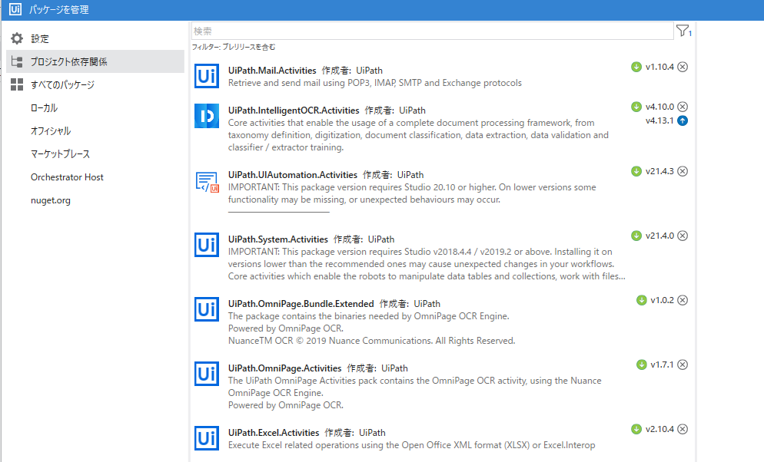Viewport: 764px width, 462px height.
Task: Select the UiPath.Excel.Activities package title
Action: pos(274,432)
